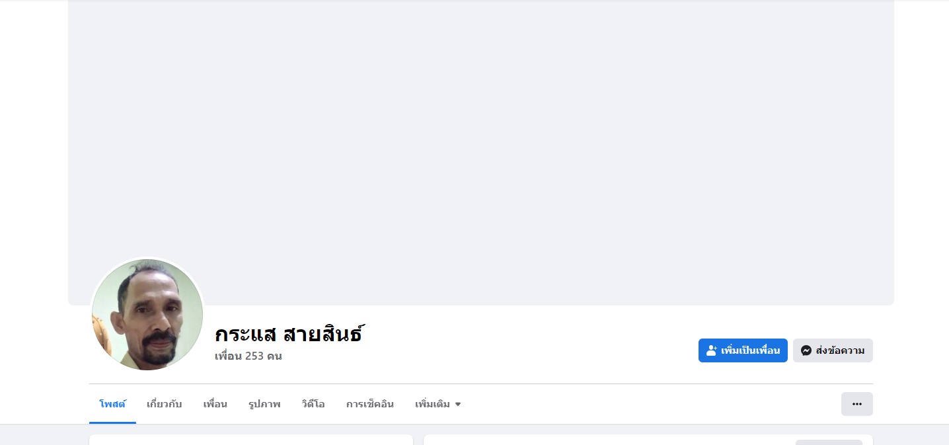This screenshot has width=949, height=445.
Task: Click the ส่งข้อความ button
Action: coord(833,350)
